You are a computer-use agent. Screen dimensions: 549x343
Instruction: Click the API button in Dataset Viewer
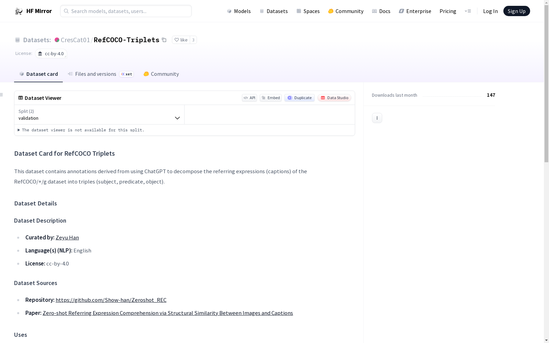[x=249, y=98]
